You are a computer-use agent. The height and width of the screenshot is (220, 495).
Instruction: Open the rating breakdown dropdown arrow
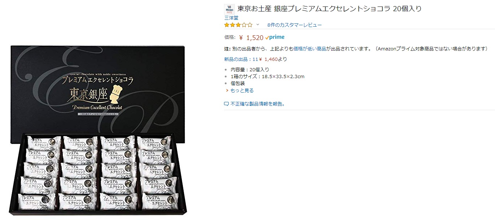(258, 25)
